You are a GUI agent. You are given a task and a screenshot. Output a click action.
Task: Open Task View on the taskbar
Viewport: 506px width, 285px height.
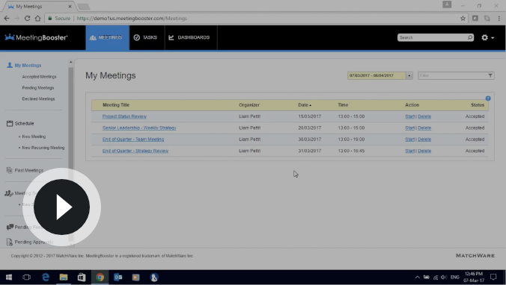[27, 278]
